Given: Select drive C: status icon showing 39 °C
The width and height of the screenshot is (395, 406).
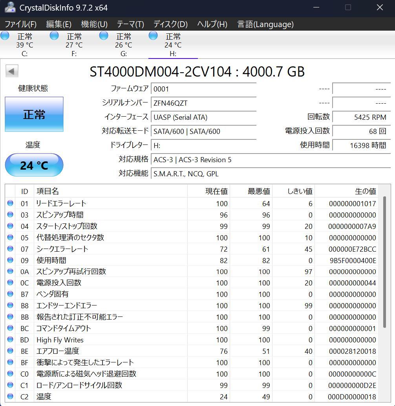Looking at the screenshot, I should pos(5,35).
